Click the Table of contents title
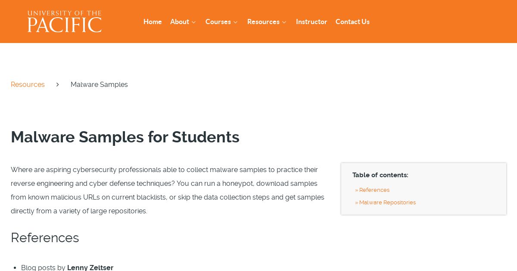Screen dimensions: 517x271 pyautogui.click(x=380, y=175)
